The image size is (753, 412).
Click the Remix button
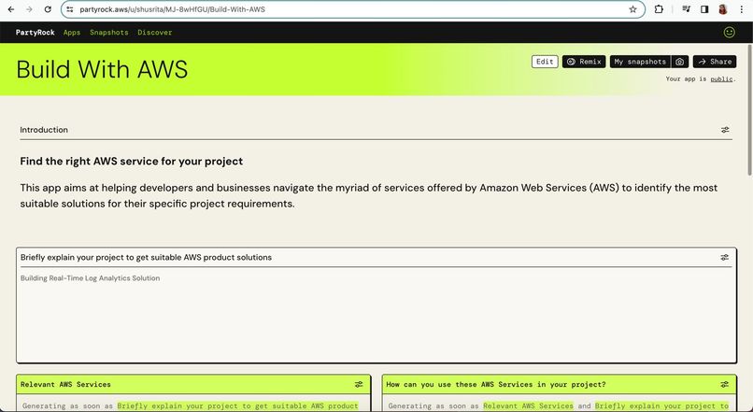pos(584,62)
